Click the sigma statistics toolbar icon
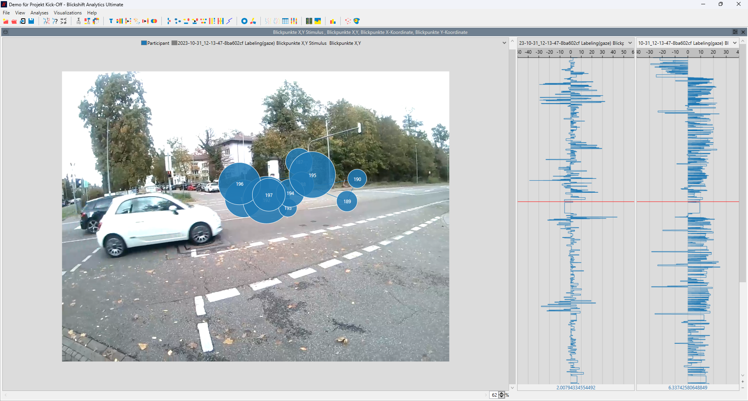The height and width of the screenshot is (401, 748). [x=78, y=21]
